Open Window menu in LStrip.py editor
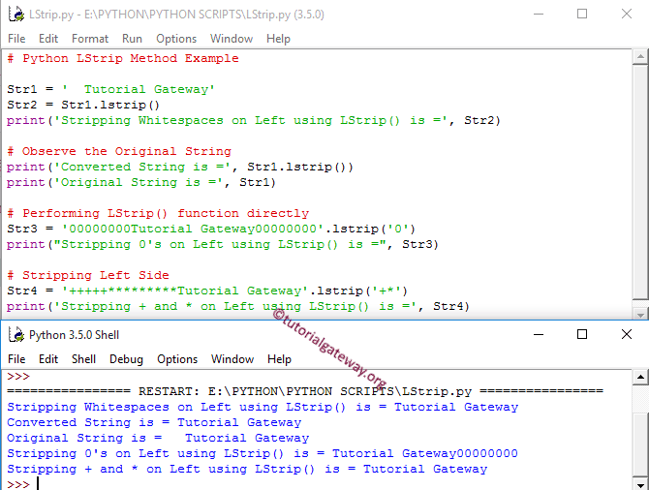 coord(232,39)
